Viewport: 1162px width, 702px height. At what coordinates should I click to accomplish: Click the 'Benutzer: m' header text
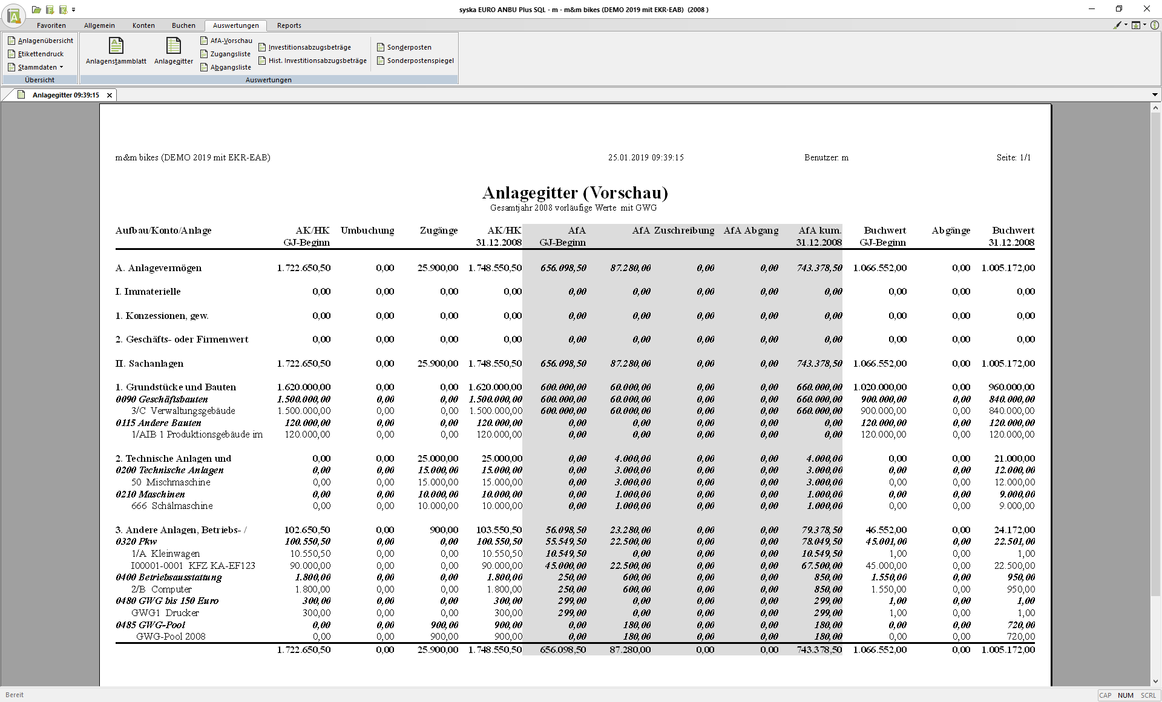click(x=826, y=157)
